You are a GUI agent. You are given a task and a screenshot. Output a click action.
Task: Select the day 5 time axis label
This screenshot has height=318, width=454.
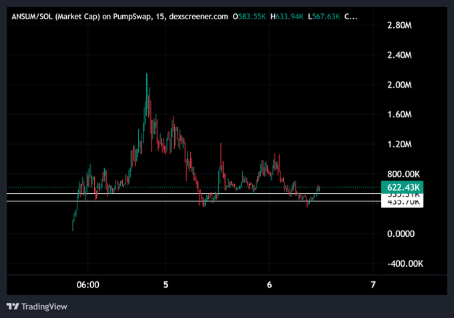tap(166, 285)
